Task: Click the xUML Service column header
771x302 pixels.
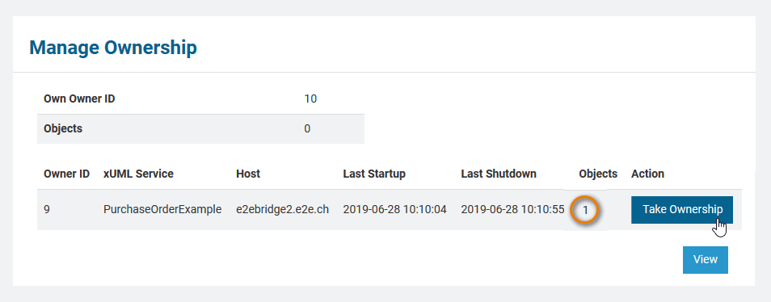Action: tap(138, 174)
